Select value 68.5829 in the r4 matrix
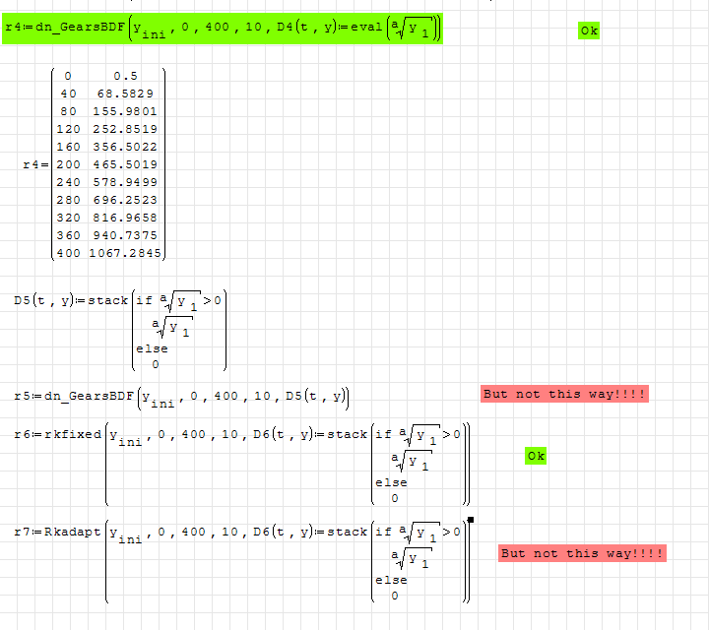709x630 pixels. pos(124,94)
